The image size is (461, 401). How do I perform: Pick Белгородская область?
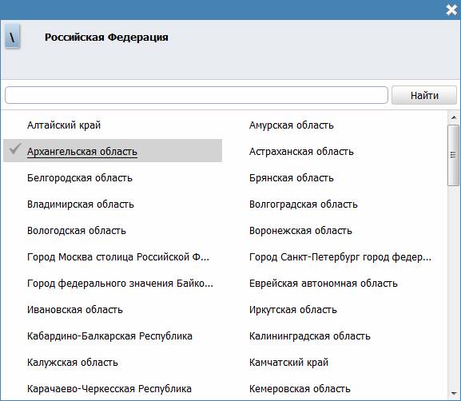(x=80, y=178)
